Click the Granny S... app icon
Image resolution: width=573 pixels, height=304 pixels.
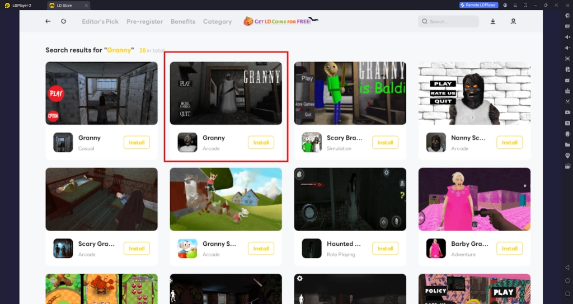(x=187, y=249)
